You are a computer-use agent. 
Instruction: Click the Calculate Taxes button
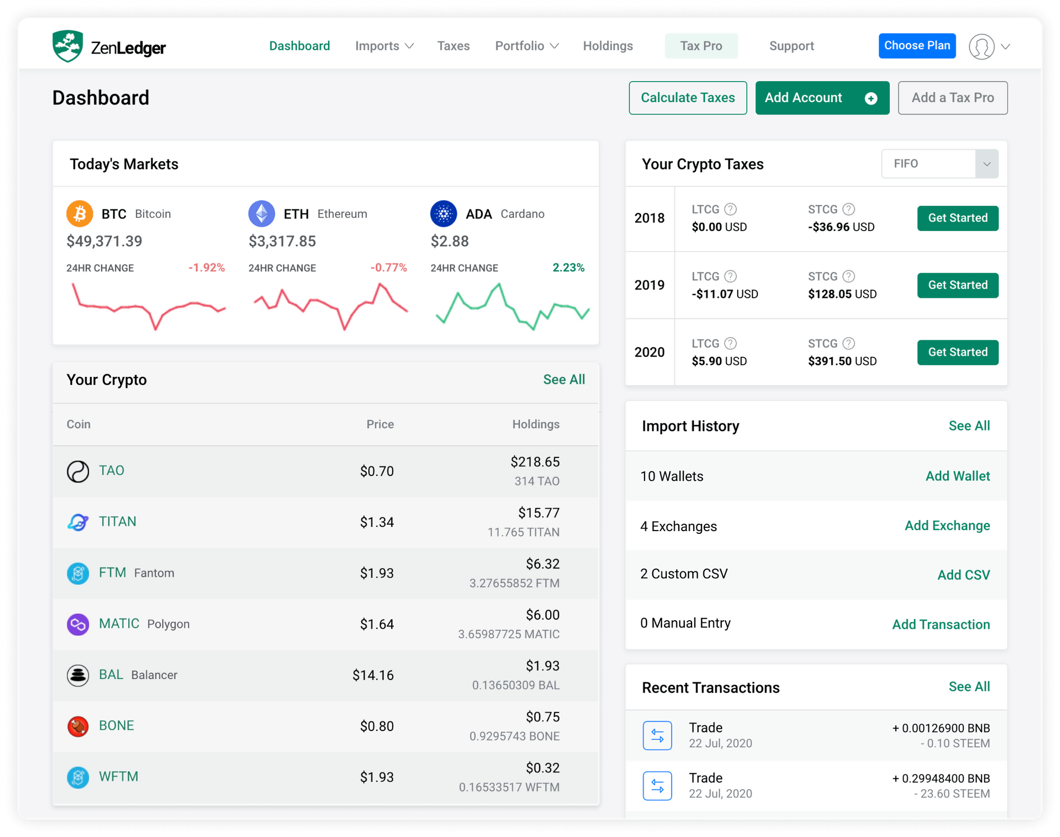click(x=687, y=98)
